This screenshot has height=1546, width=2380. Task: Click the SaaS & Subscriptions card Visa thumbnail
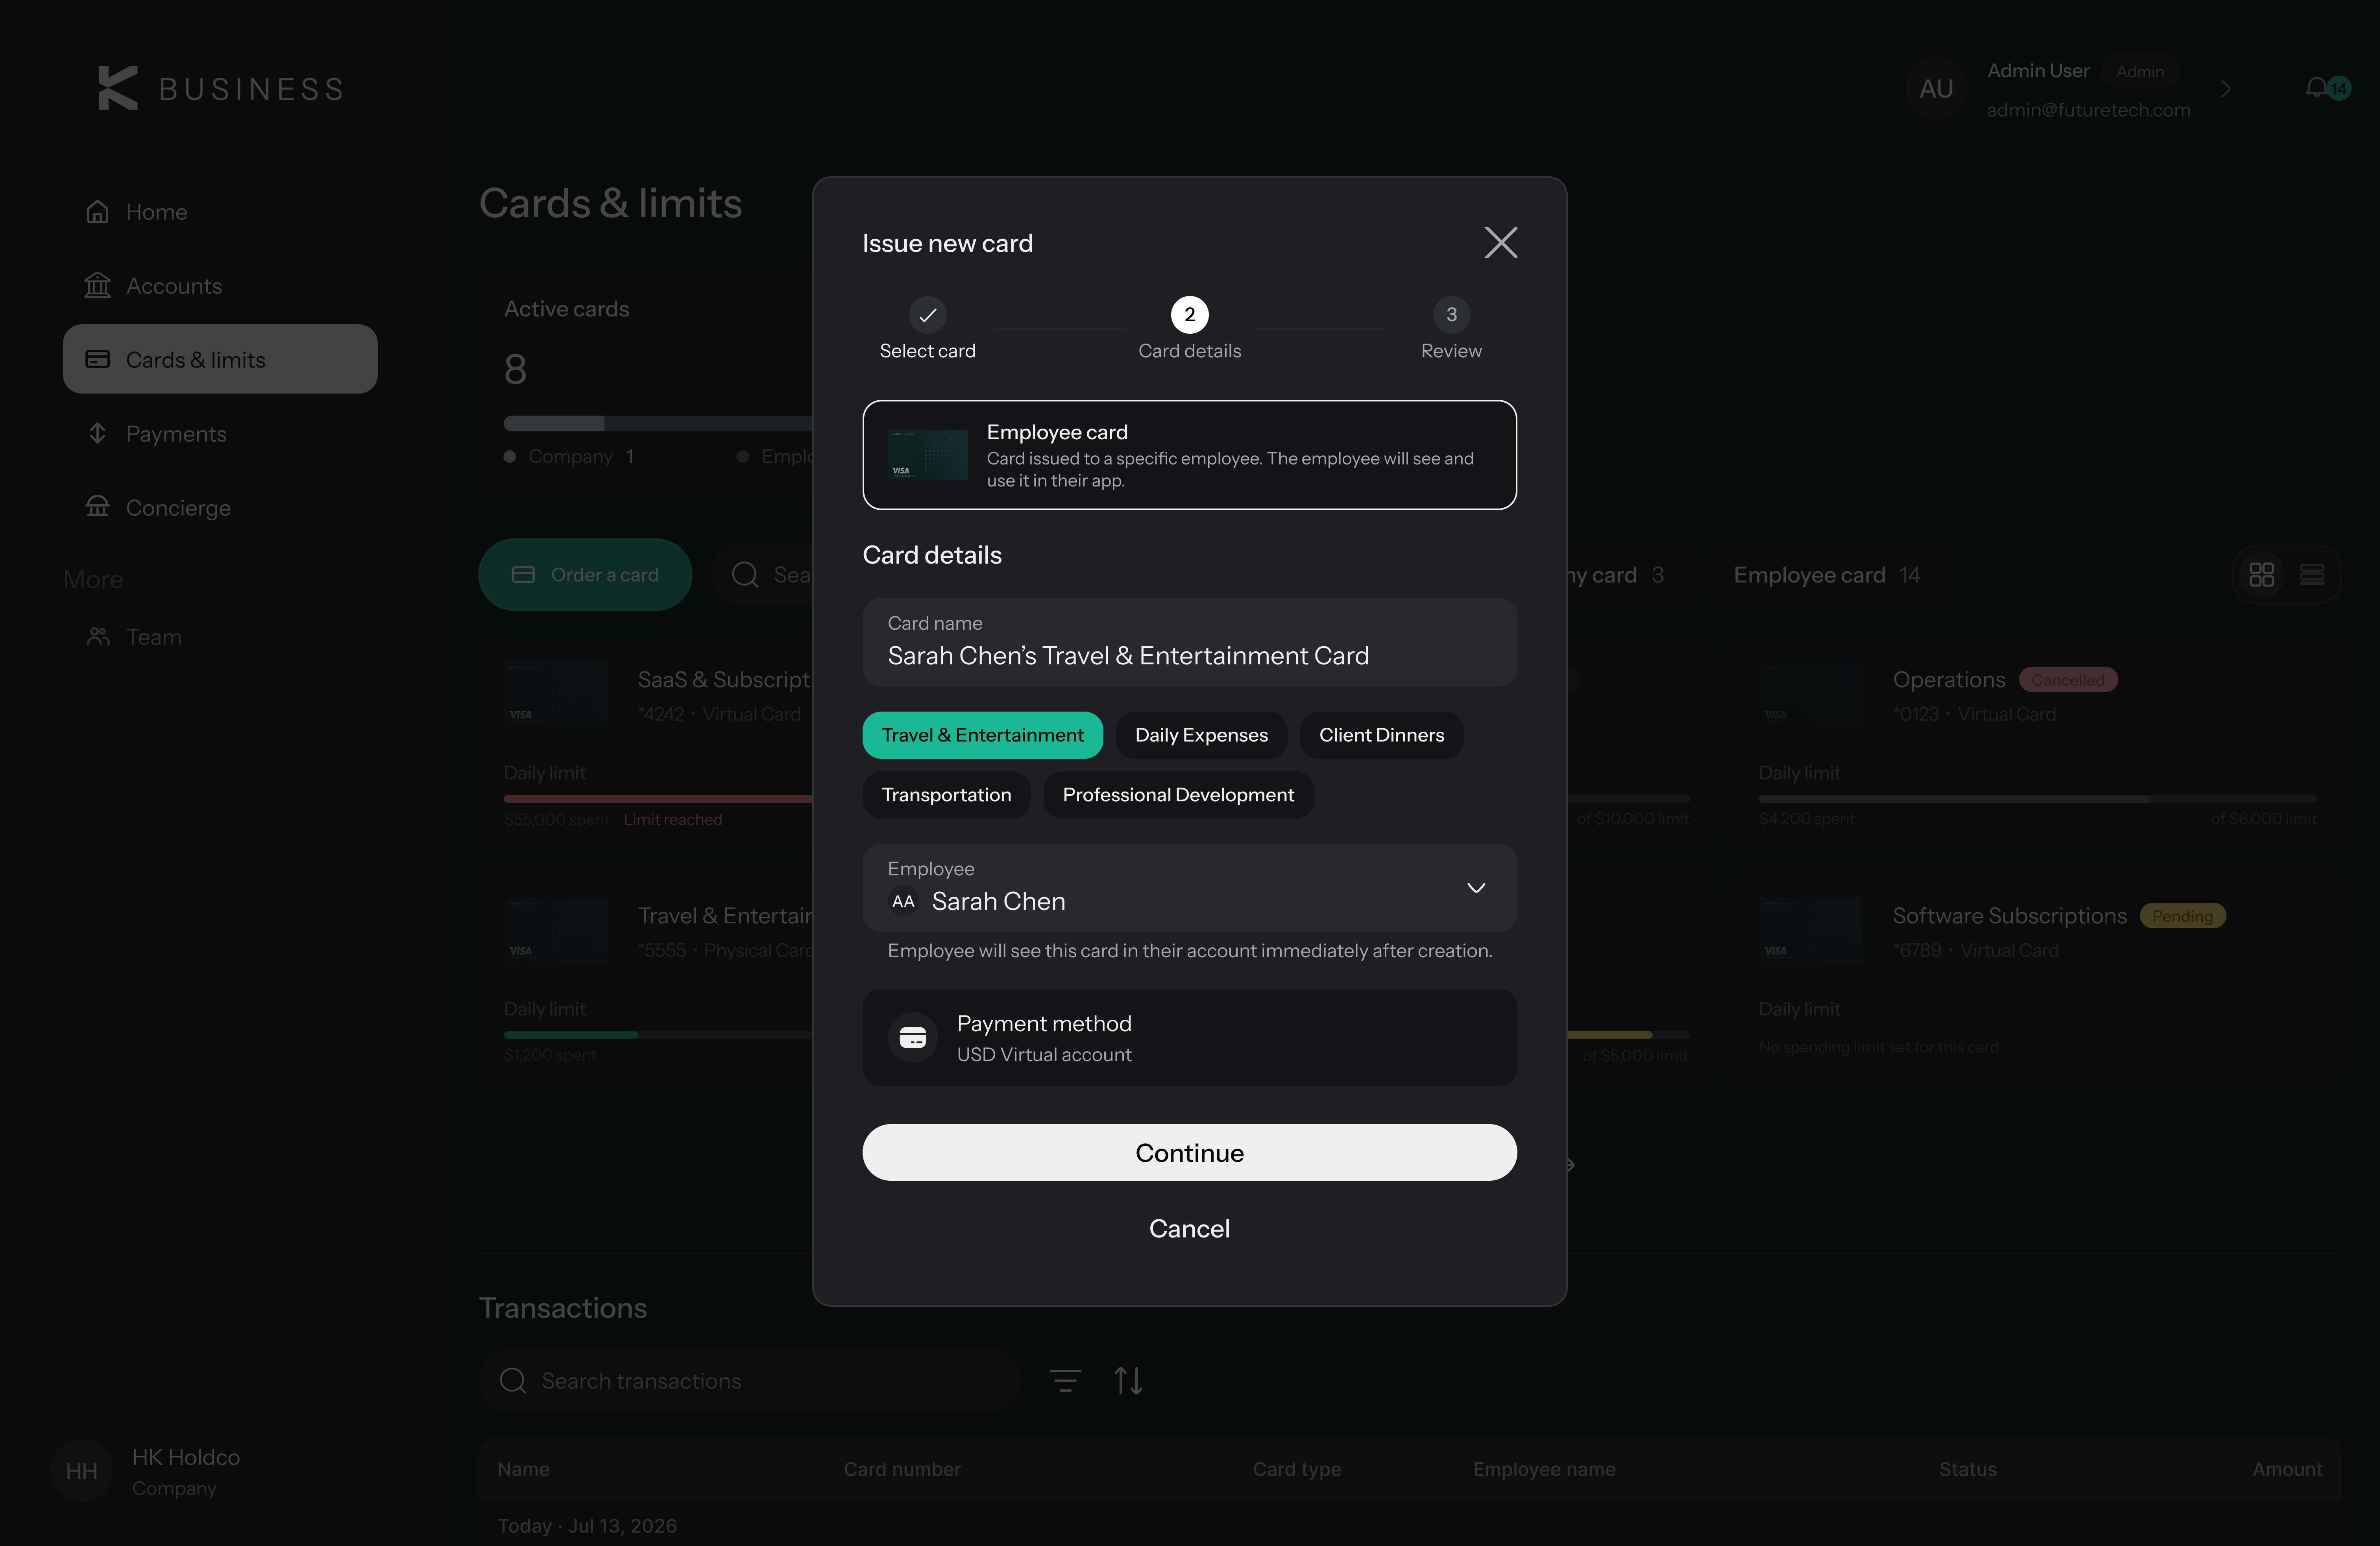coord(556,694)
